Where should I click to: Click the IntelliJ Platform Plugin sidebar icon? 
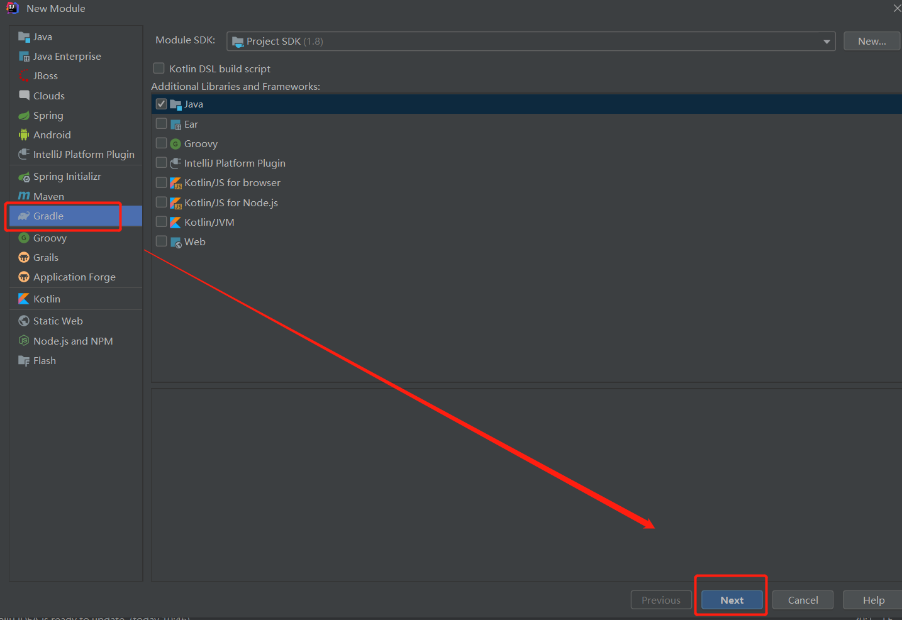point(24,154)
